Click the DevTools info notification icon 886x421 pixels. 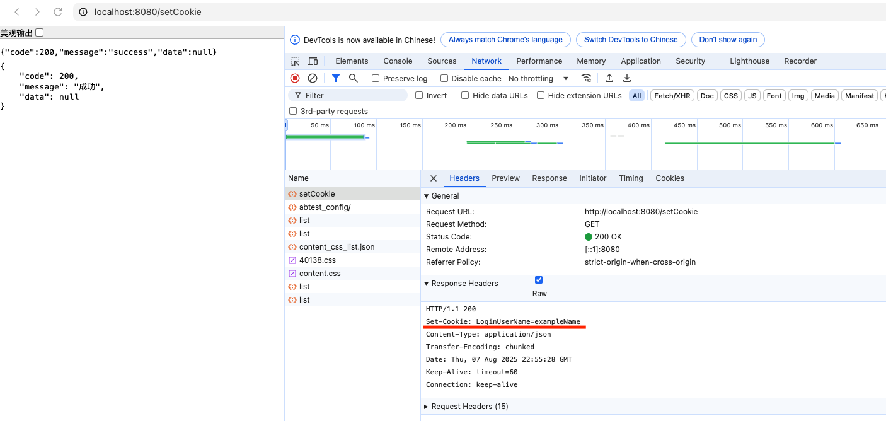pos(295,40)
